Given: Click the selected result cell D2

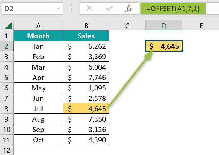Looking at the screenshot, I should (164, 46).
